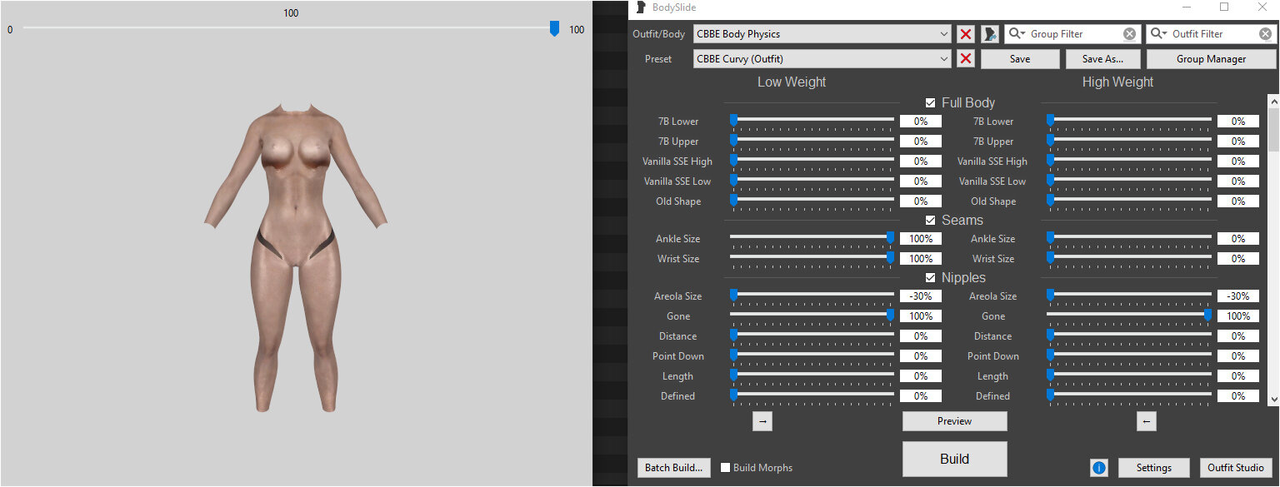The image size is (1280, 487).
Task: Click the High Weight Vanilla SSE High slider
Action: click(x=1129, y=162)
